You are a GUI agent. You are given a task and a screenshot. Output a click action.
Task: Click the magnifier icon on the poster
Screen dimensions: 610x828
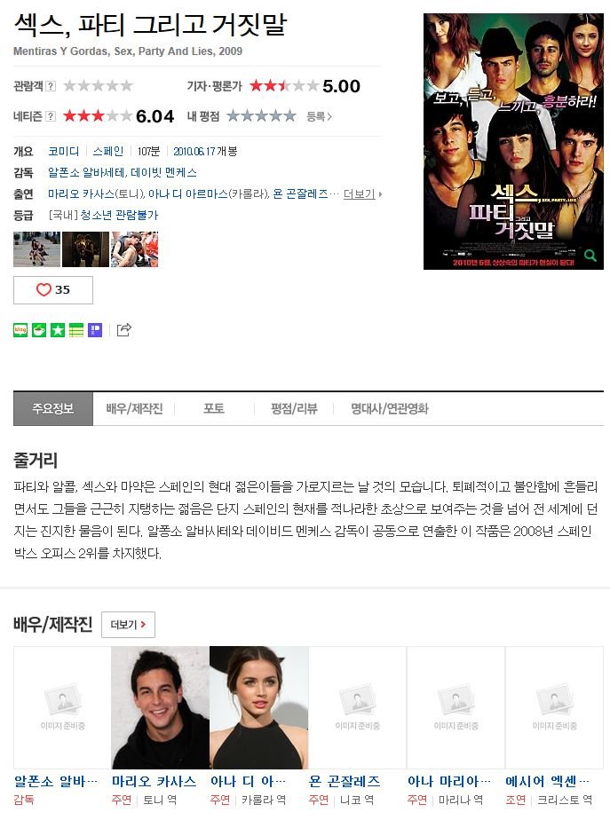pyautogui.click(x=590, y=256)
